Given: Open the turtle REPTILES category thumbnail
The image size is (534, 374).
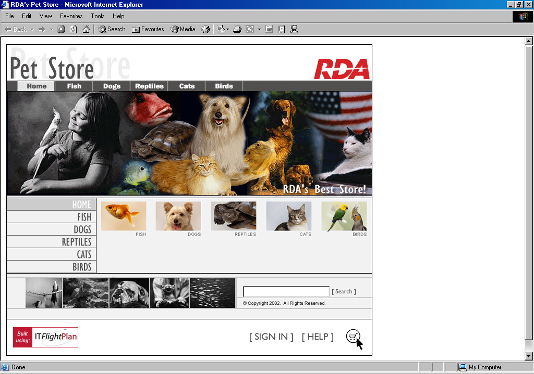Looking at the screenshot, I should click(234, 216).
